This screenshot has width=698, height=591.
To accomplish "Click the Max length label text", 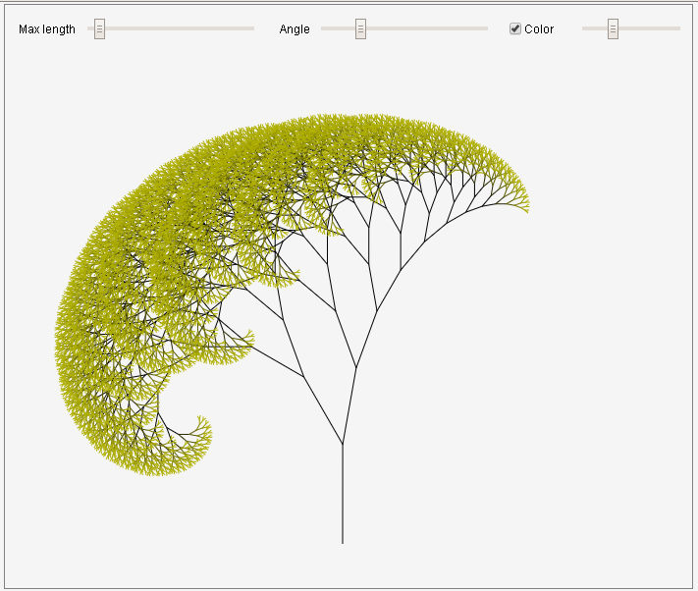I will 47,29.
